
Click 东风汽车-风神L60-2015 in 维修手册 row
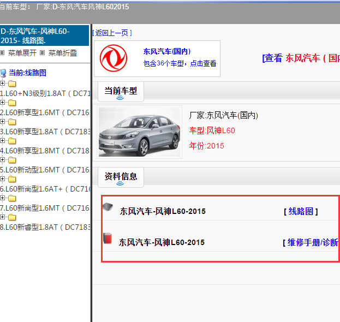pyautogui.click(x=162, y=242)
